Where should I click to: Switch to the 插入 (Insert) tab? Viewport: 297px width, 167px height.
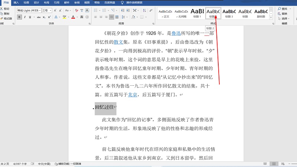coord(16,2)
